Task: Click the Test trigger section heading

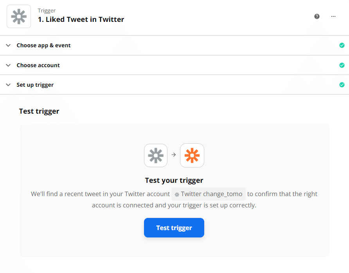Action: (39, 111)
